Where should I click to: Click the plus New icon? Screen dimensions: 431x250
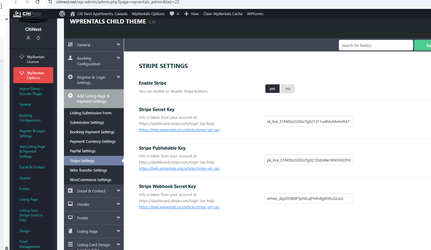(x=186, y=14)
